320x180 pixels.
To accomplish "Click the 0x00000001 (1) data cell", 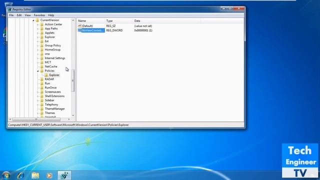I will click(143, 30).
